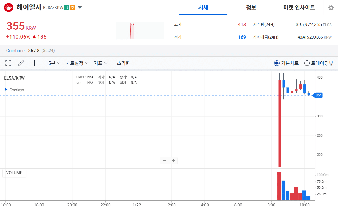Click the 거래량(24H) label

click(x=263, y=25)
